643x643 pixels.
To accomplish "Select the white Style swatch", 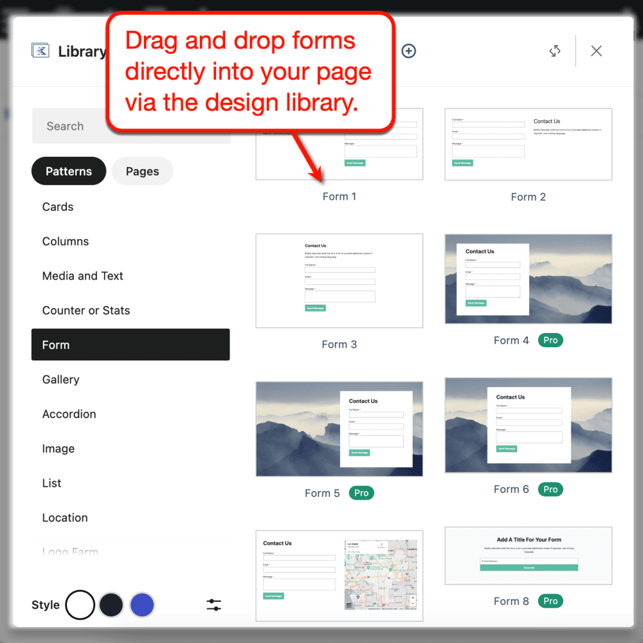I will tap(80, 604).
